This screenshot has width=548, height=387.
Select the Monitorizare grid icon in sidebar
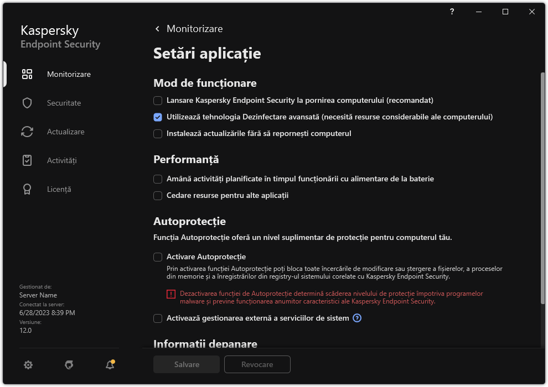point(27,74)
